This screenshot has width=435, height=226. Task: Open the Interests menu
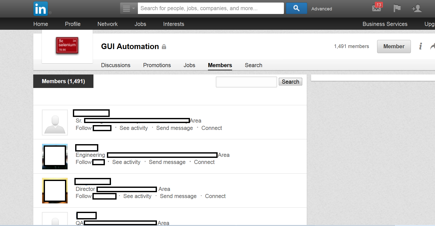click(174, 24)
